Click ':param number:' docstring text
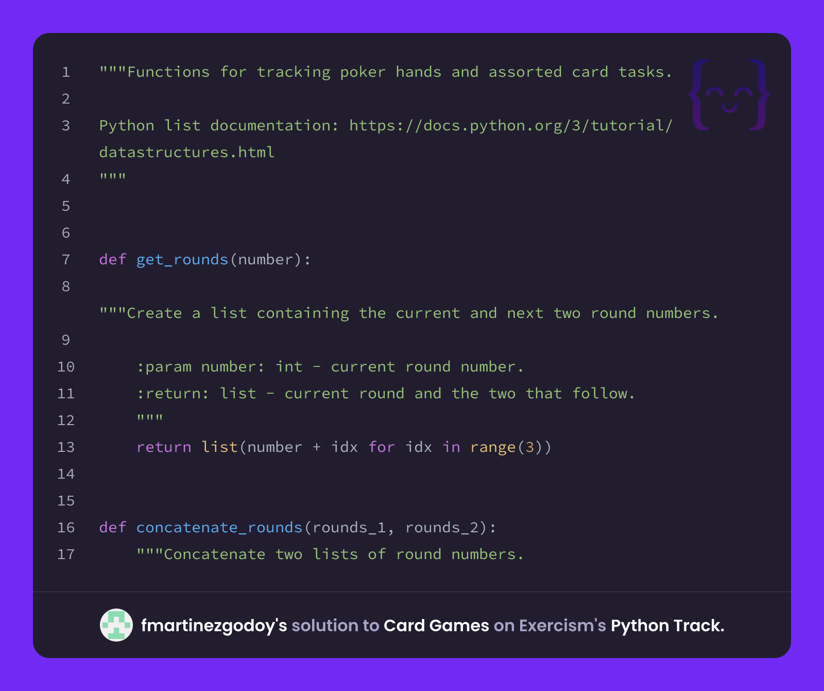 [201, 366]
